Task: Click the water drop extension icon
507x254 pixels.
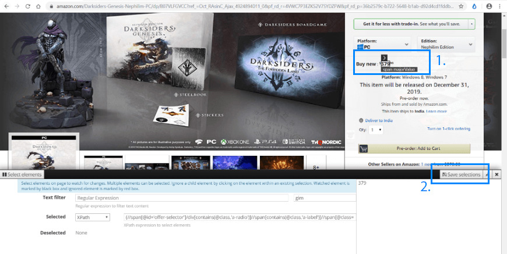Action: pos(473,6)
